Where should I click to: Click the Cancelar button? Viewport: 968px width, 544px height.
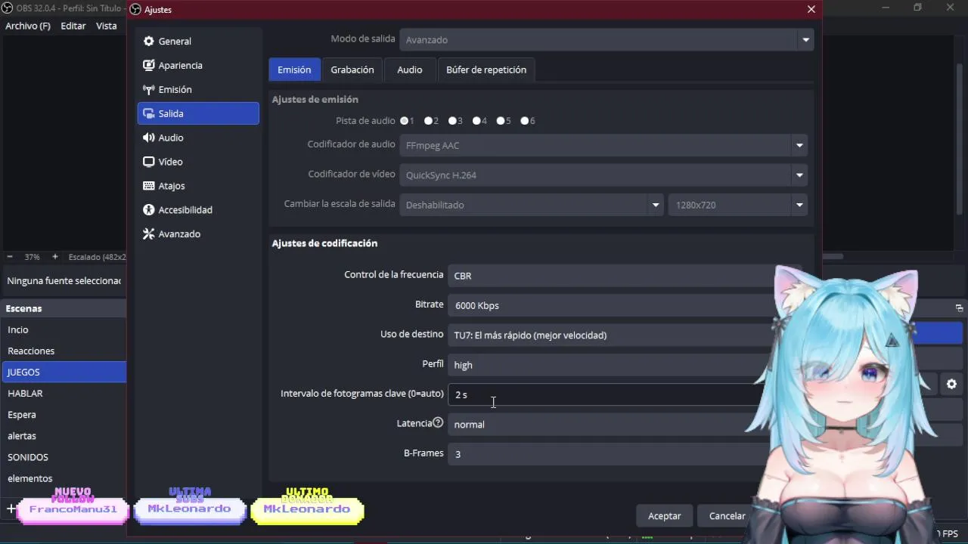(727, 516)
